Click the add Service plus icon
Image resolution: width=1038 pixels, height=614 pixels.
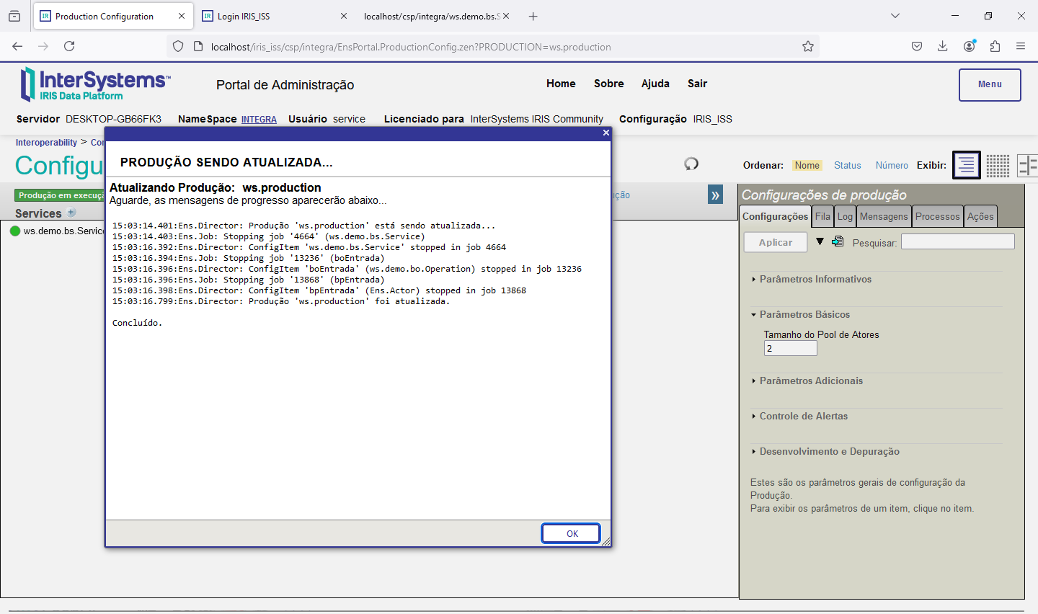tap(71, 213)
